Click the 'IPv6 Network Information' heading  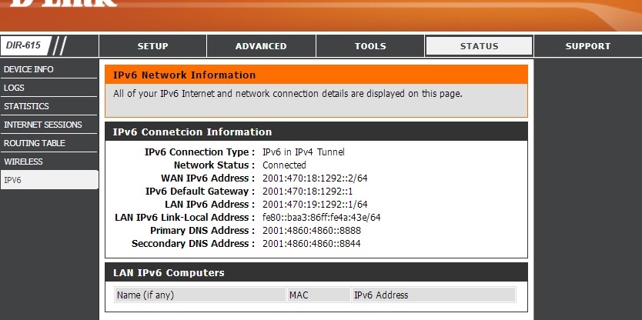pyautogui.click(x=185, y=75)
